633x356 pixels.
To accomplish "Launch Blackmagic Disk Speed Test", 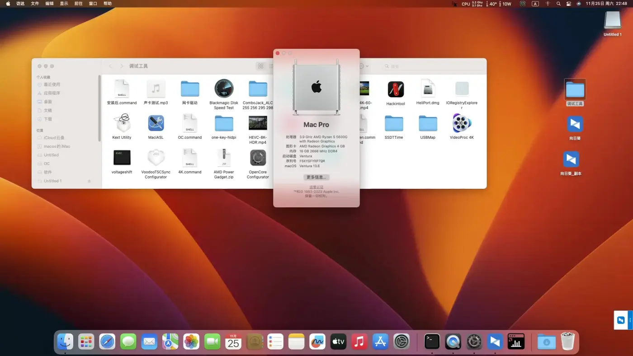I will (224, 89).
